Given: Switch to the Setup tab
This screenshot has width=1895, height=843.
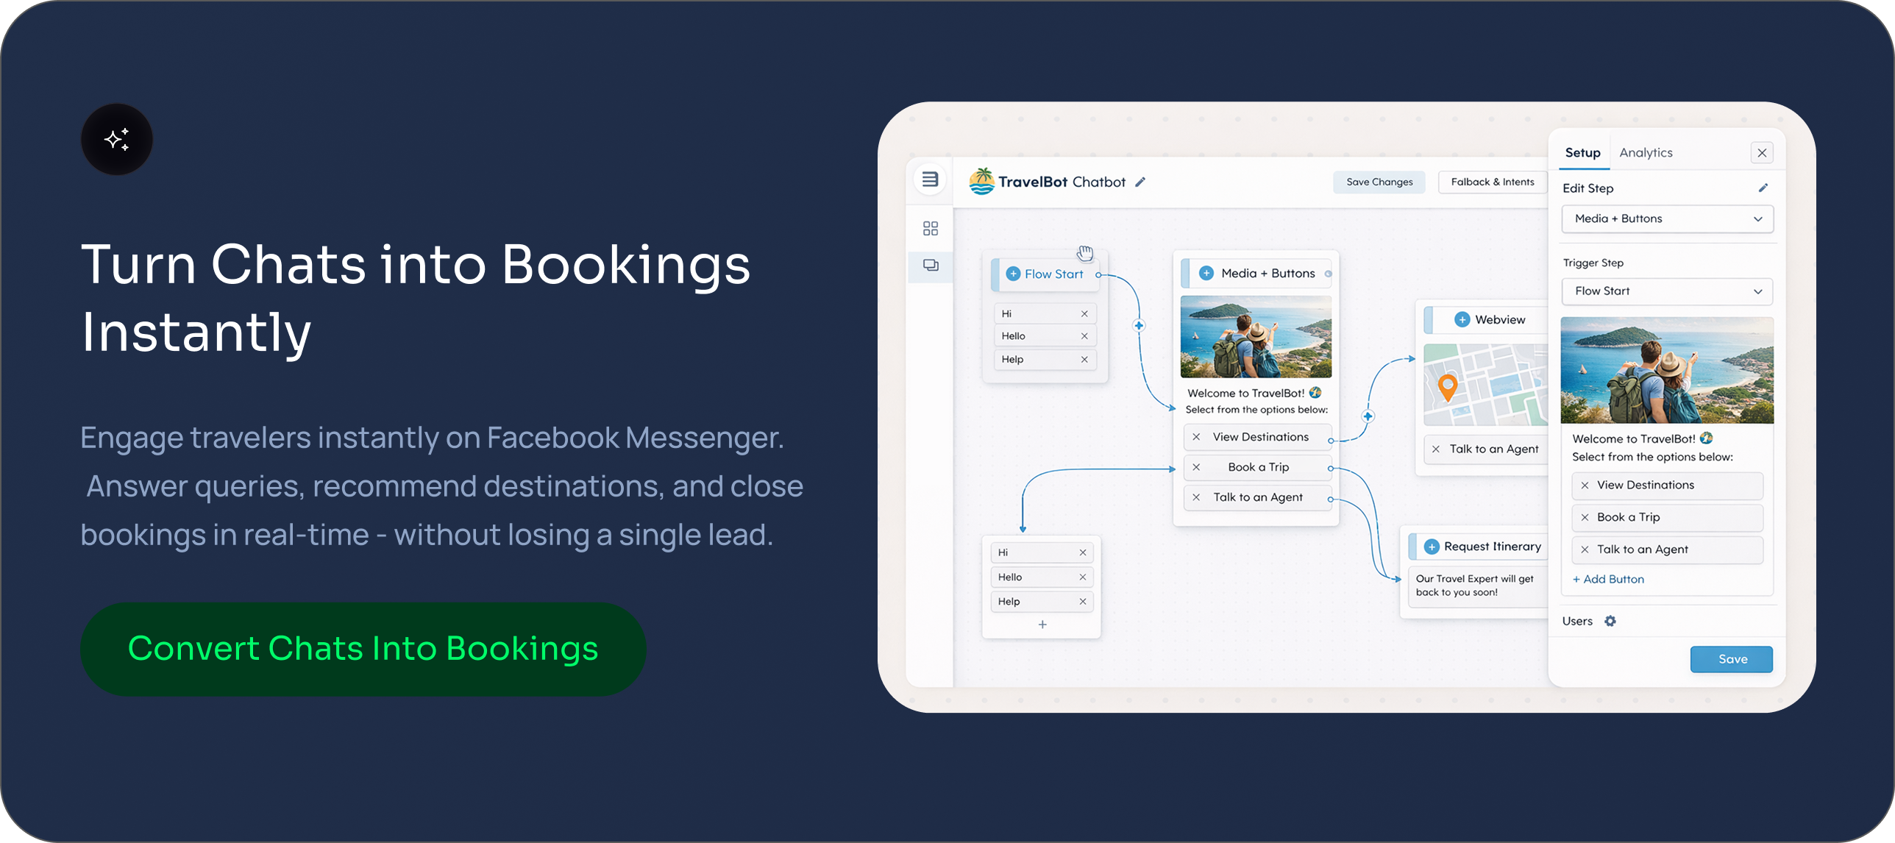Looking at the screenshot, I should (x=1582, y=153).
